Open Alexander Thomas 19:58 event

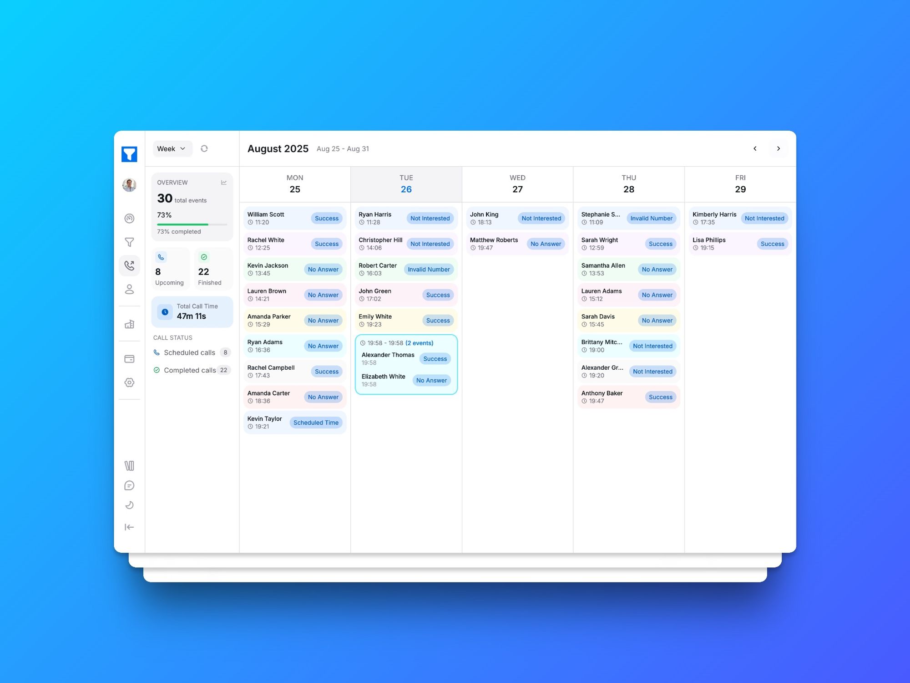tap(406, 358)
